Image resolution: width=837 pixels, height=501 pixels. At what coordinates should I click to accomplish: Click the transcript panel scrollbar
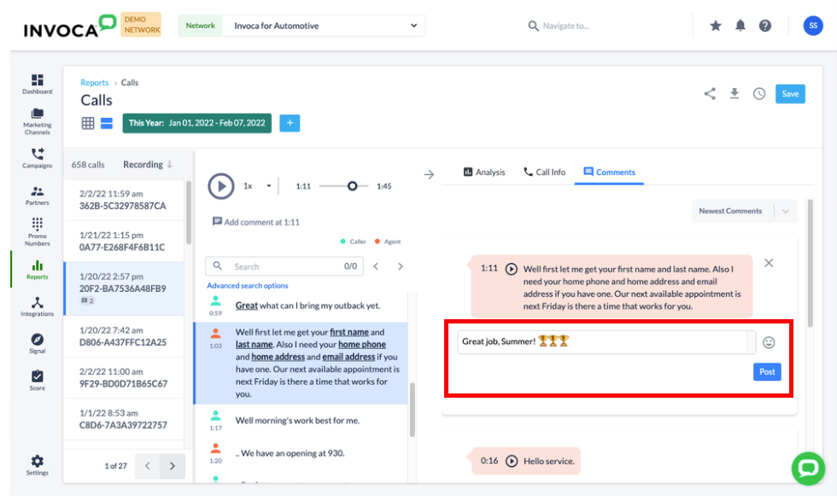tap(412, 409)
